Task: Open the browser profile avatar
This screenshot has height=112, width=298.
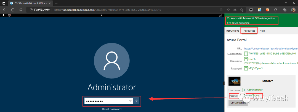Action: 293,10
